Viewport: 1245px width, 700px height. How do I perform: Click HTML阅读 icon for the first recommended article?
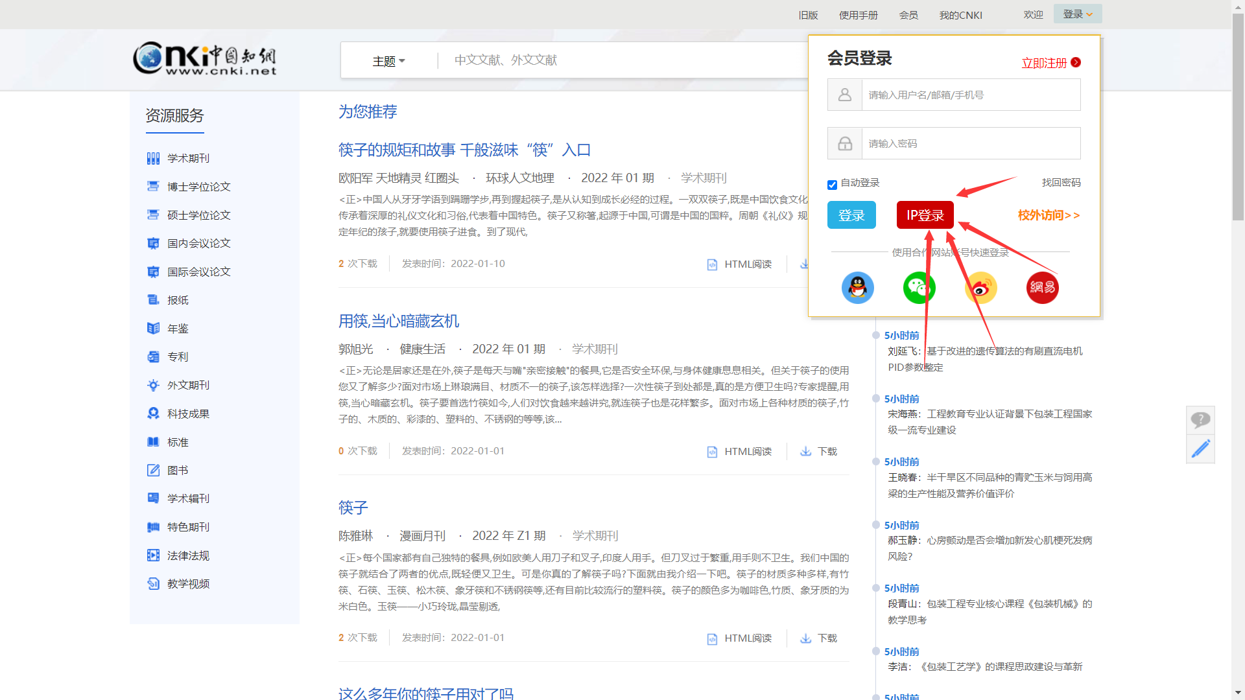(x=711, y=264)
